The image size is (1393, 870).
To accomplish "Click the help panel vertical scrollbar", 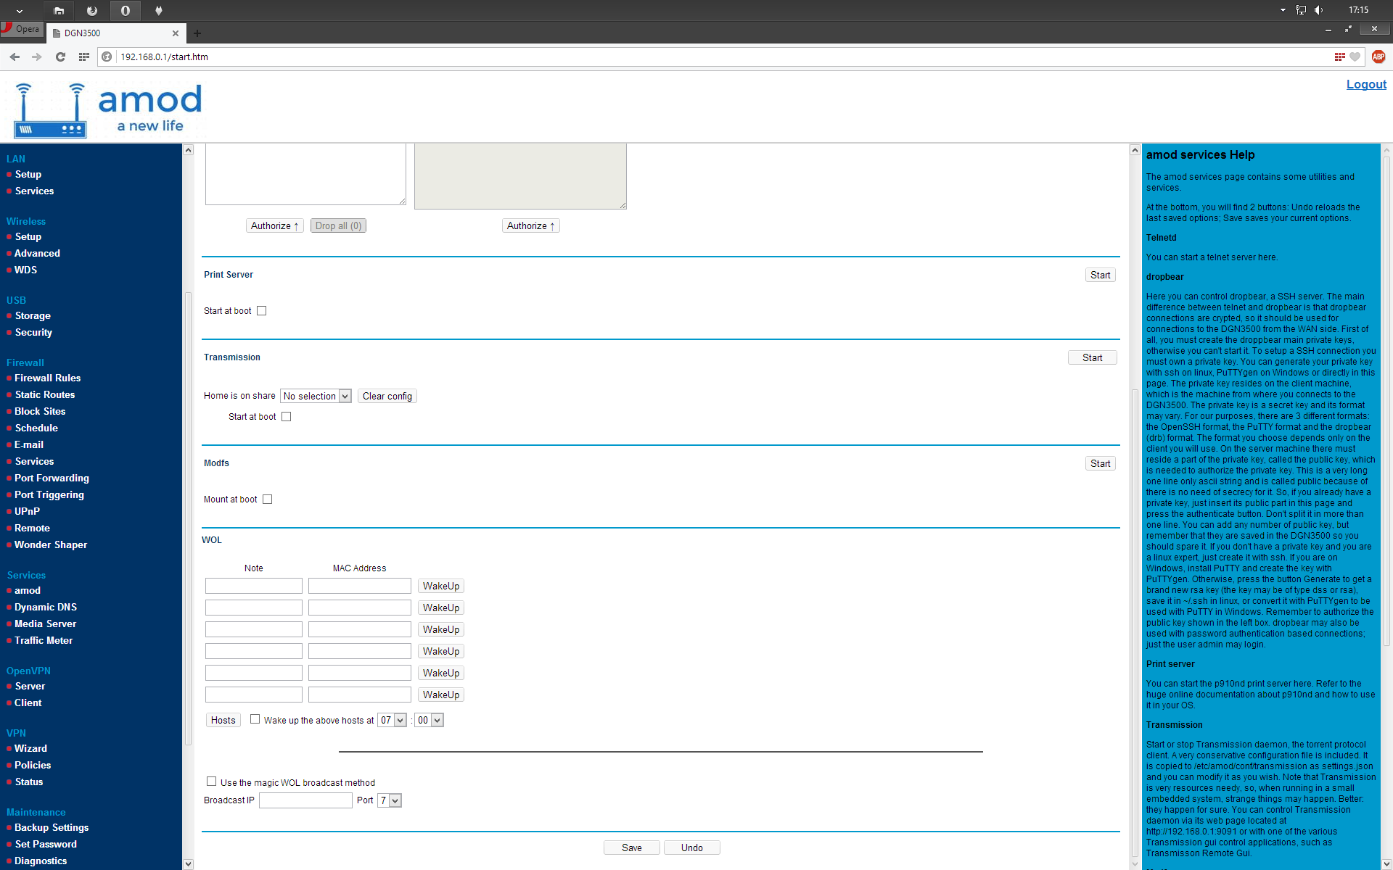I will 1386,399.
